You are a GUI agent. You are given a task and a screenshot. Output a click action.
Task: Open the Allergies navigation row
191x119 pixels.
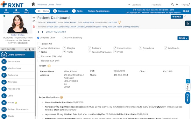pyautogui.click(x=17, y=82)
